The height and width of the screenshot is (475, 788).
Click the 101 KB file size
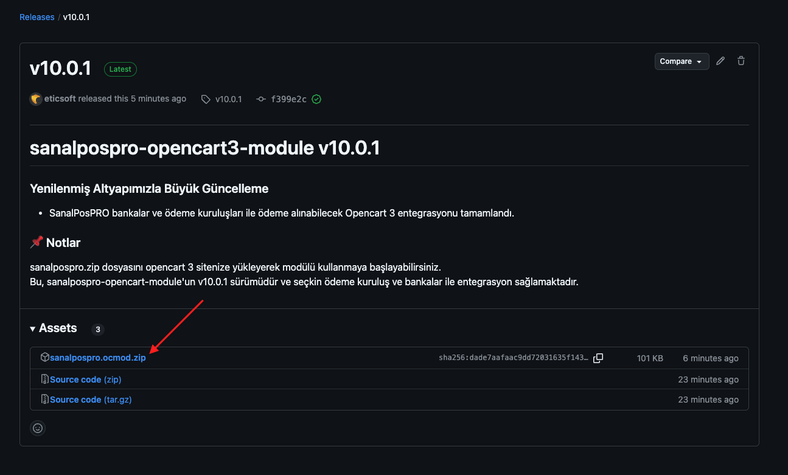(x=650, y=358)
